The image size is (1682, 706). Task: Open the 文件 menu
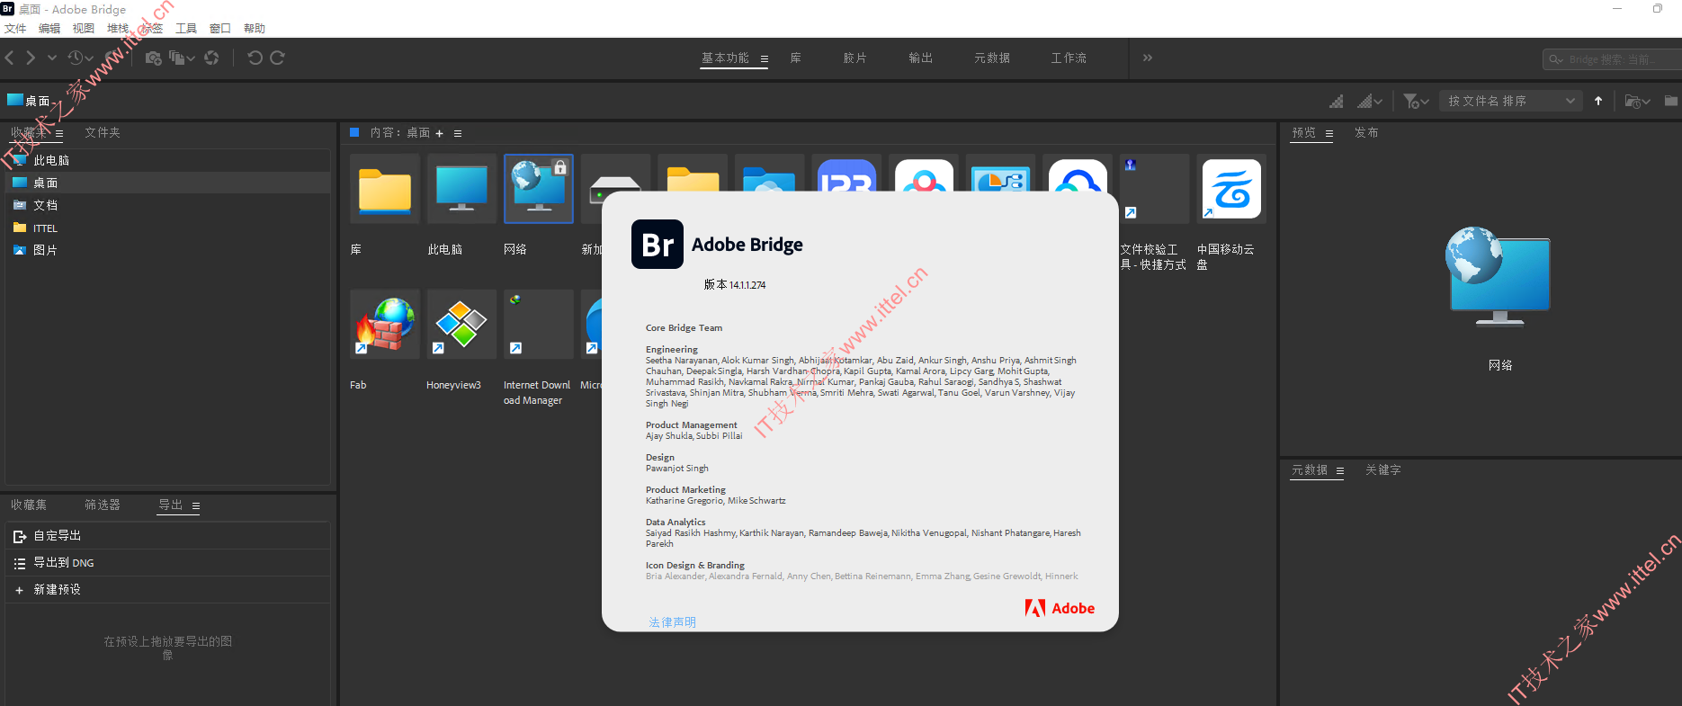[x=15, y=29]
